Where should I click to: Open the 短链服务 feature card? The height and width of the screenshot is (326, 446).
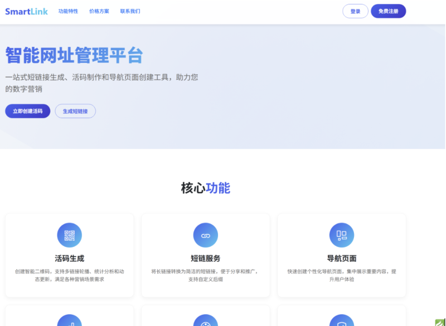pyautogui.click(x=206, y=255)
